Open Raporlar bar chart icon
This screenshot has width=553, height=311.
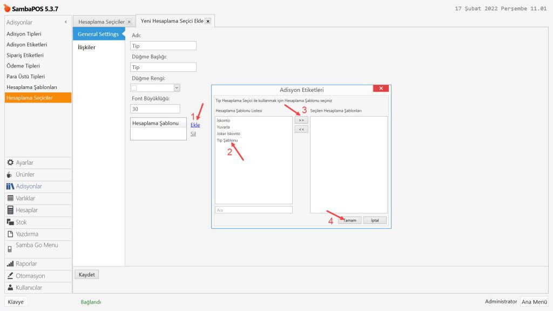click(10, 264)
